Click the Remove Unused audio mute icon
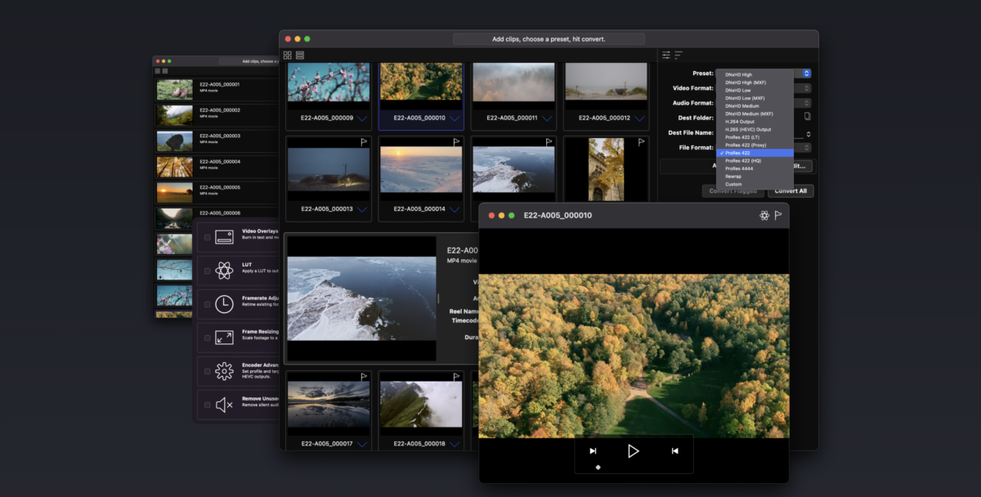981x497 pixels. [x=224, y=405]
